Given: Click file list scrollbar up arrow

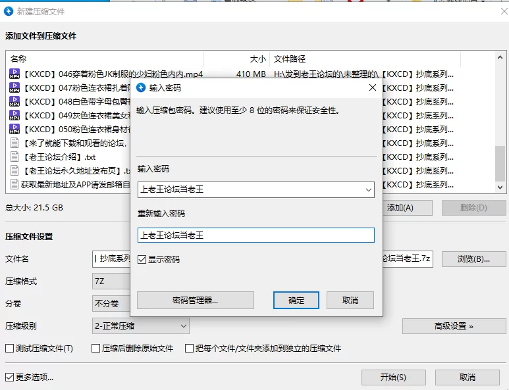Looking at the screenshot, I should [500, 57].
